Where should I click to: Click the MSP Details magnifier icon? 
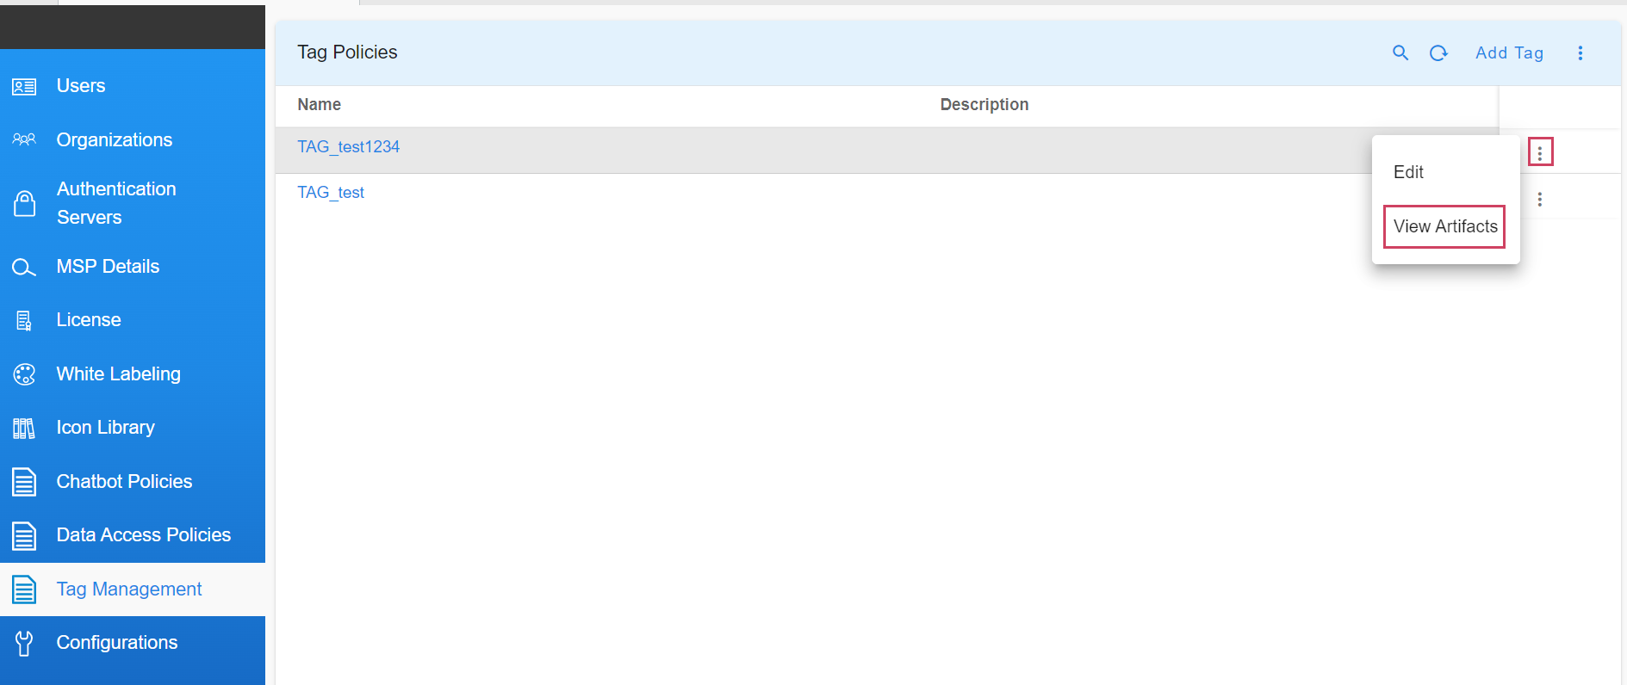pos(24,268)
